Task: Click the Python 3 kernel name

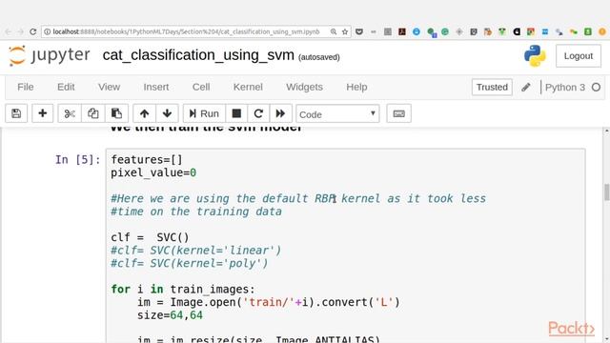Action: tap(565, 87)
